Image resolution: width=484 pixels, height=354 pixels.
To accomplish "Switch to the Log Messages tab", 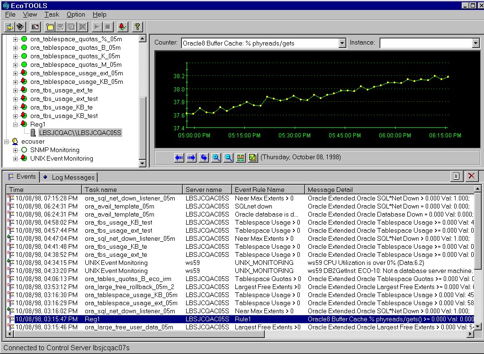I will (69, 177).
